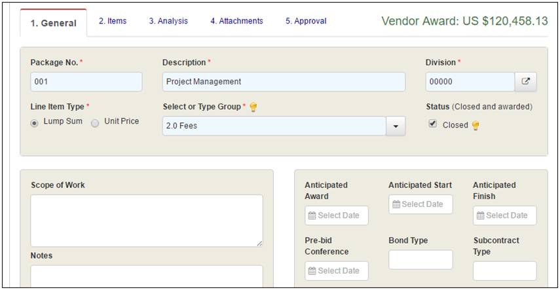The width and height of the screenshot is (560, 290).
Task: Click the lightbulb hint next to Closed
Action: click(x=476, y=126)
